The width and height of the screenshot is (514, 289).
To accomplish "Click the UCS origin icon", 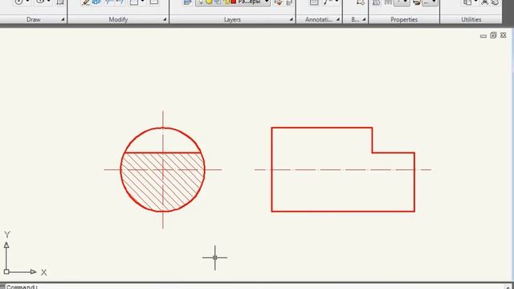I will [x=6, y=271].
